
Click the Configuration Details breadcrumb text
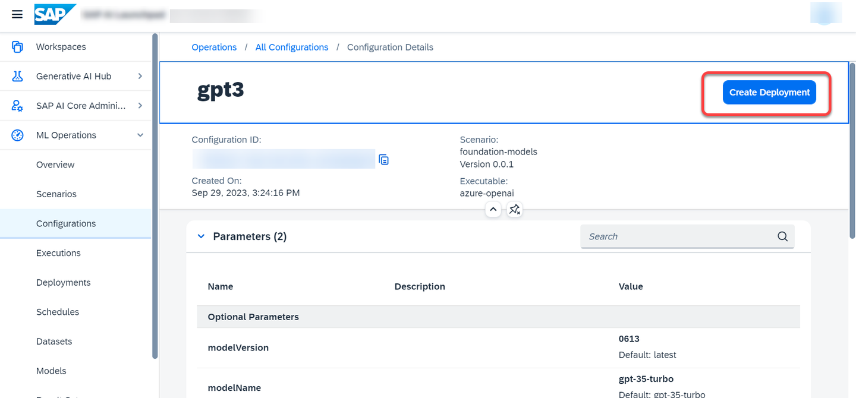[390, 47]
